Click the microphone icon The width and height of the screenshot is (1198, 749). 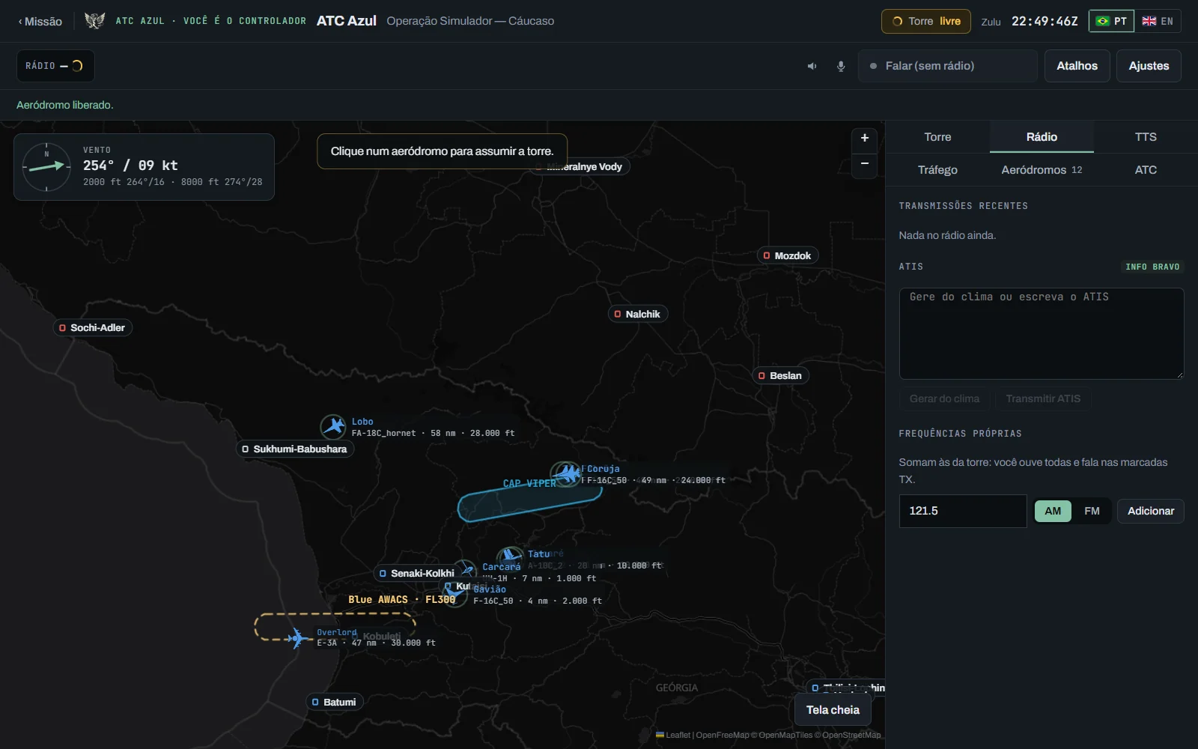(x=841, y=66)
